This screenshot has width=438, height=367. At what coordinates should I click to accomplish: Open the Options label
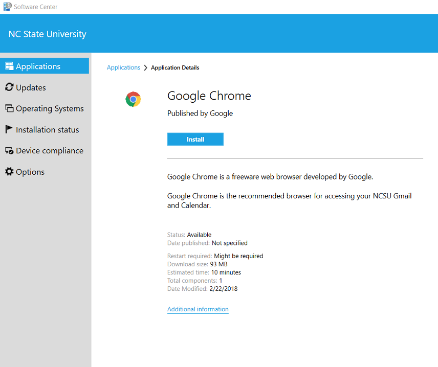click(30, 172)
